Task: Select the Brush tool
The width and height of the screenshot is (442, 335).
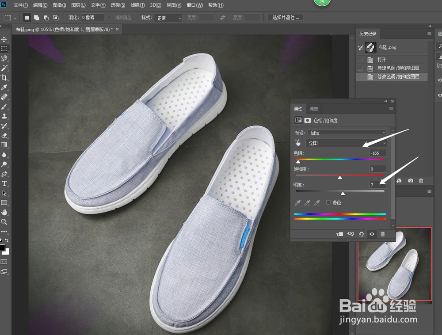Action: tap(4, 107)
